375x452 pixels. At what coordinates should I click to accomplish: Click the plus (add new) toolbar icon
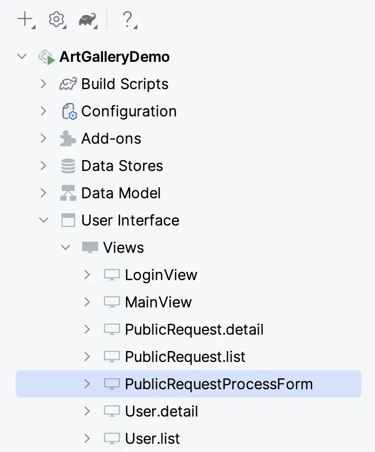pos(25,19)
